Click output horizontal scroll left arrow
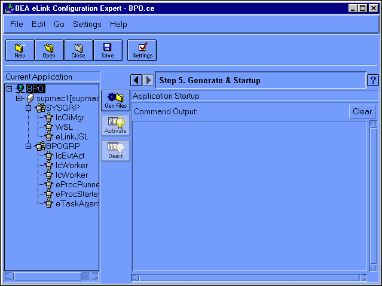382x286 pixels. [x=135, y=278]
